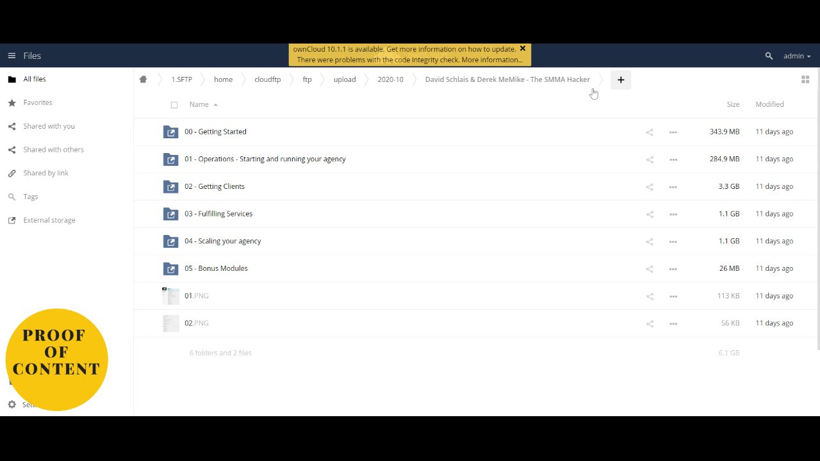Share the 04 - Scaling your agency folder
The image size is (820, 461).
point(650,242)
